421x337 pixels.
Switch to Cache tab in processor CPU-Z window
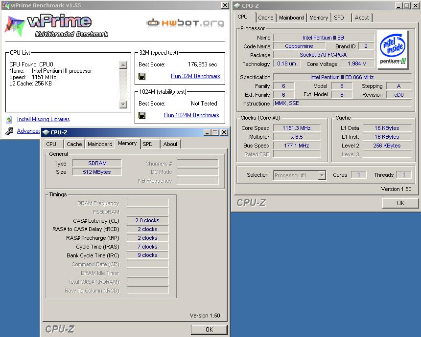tap(265, 18)
